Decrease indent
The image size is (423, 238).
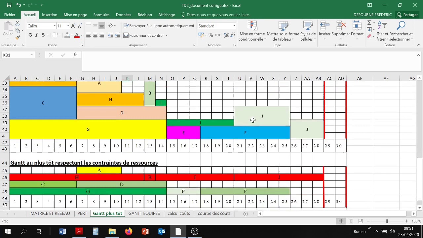110,35
